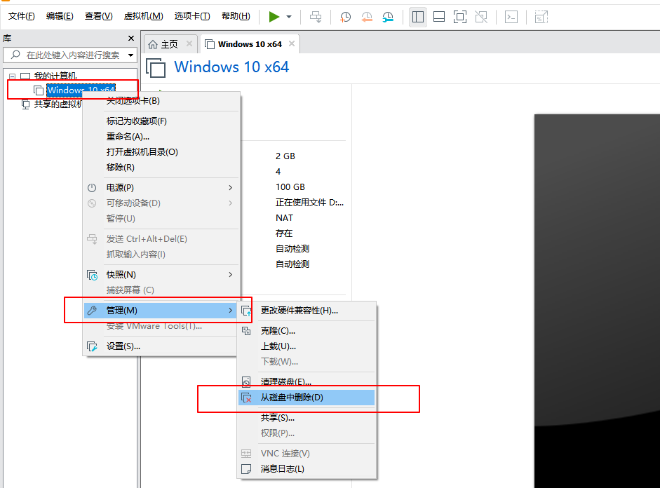This screenshot has height=488, width=660.
Task: Click the Windows 10 x64 page title
Action: [231, 67]
